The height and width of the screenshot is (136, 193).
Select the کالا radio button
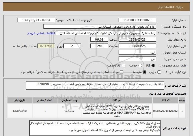(x=153, y=66)
